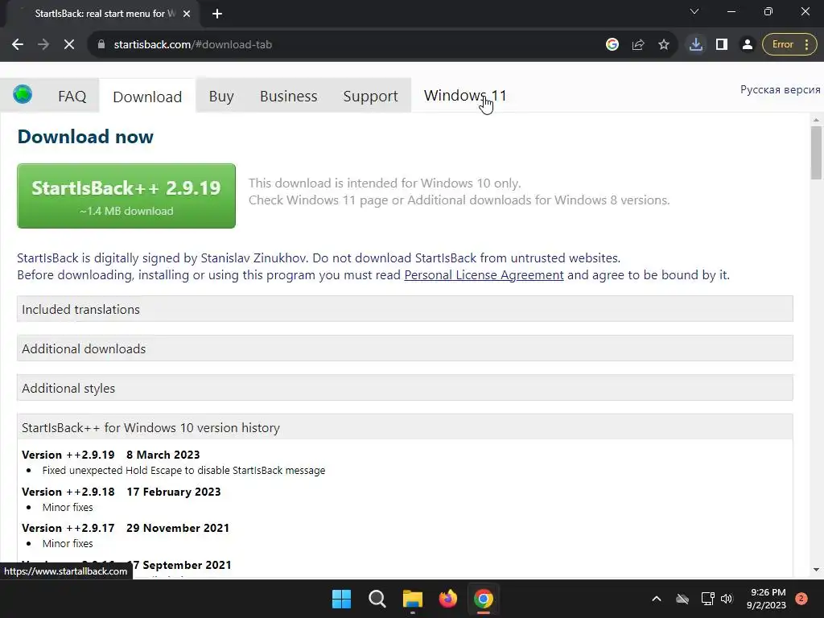Screen dimensions: 824x618
Task: Go to the Support tab
Action: (370, 97)
